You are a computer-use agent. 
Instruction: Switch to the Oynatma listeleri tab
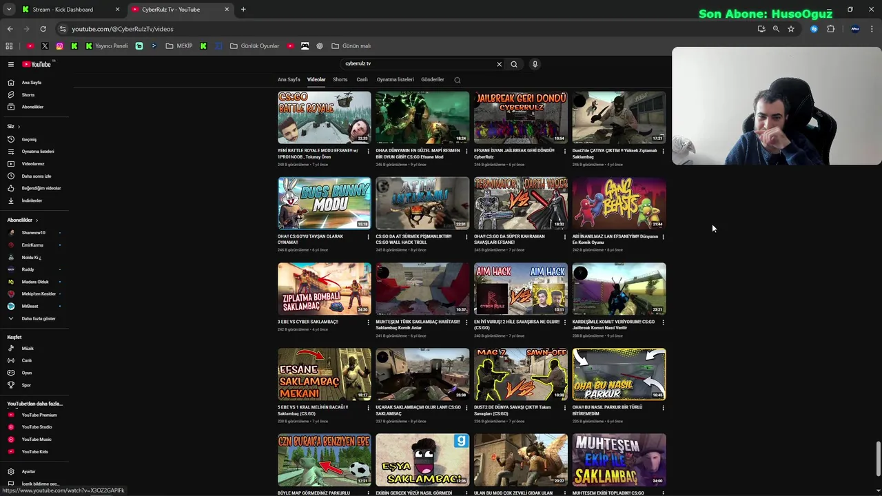click(395, 79)
